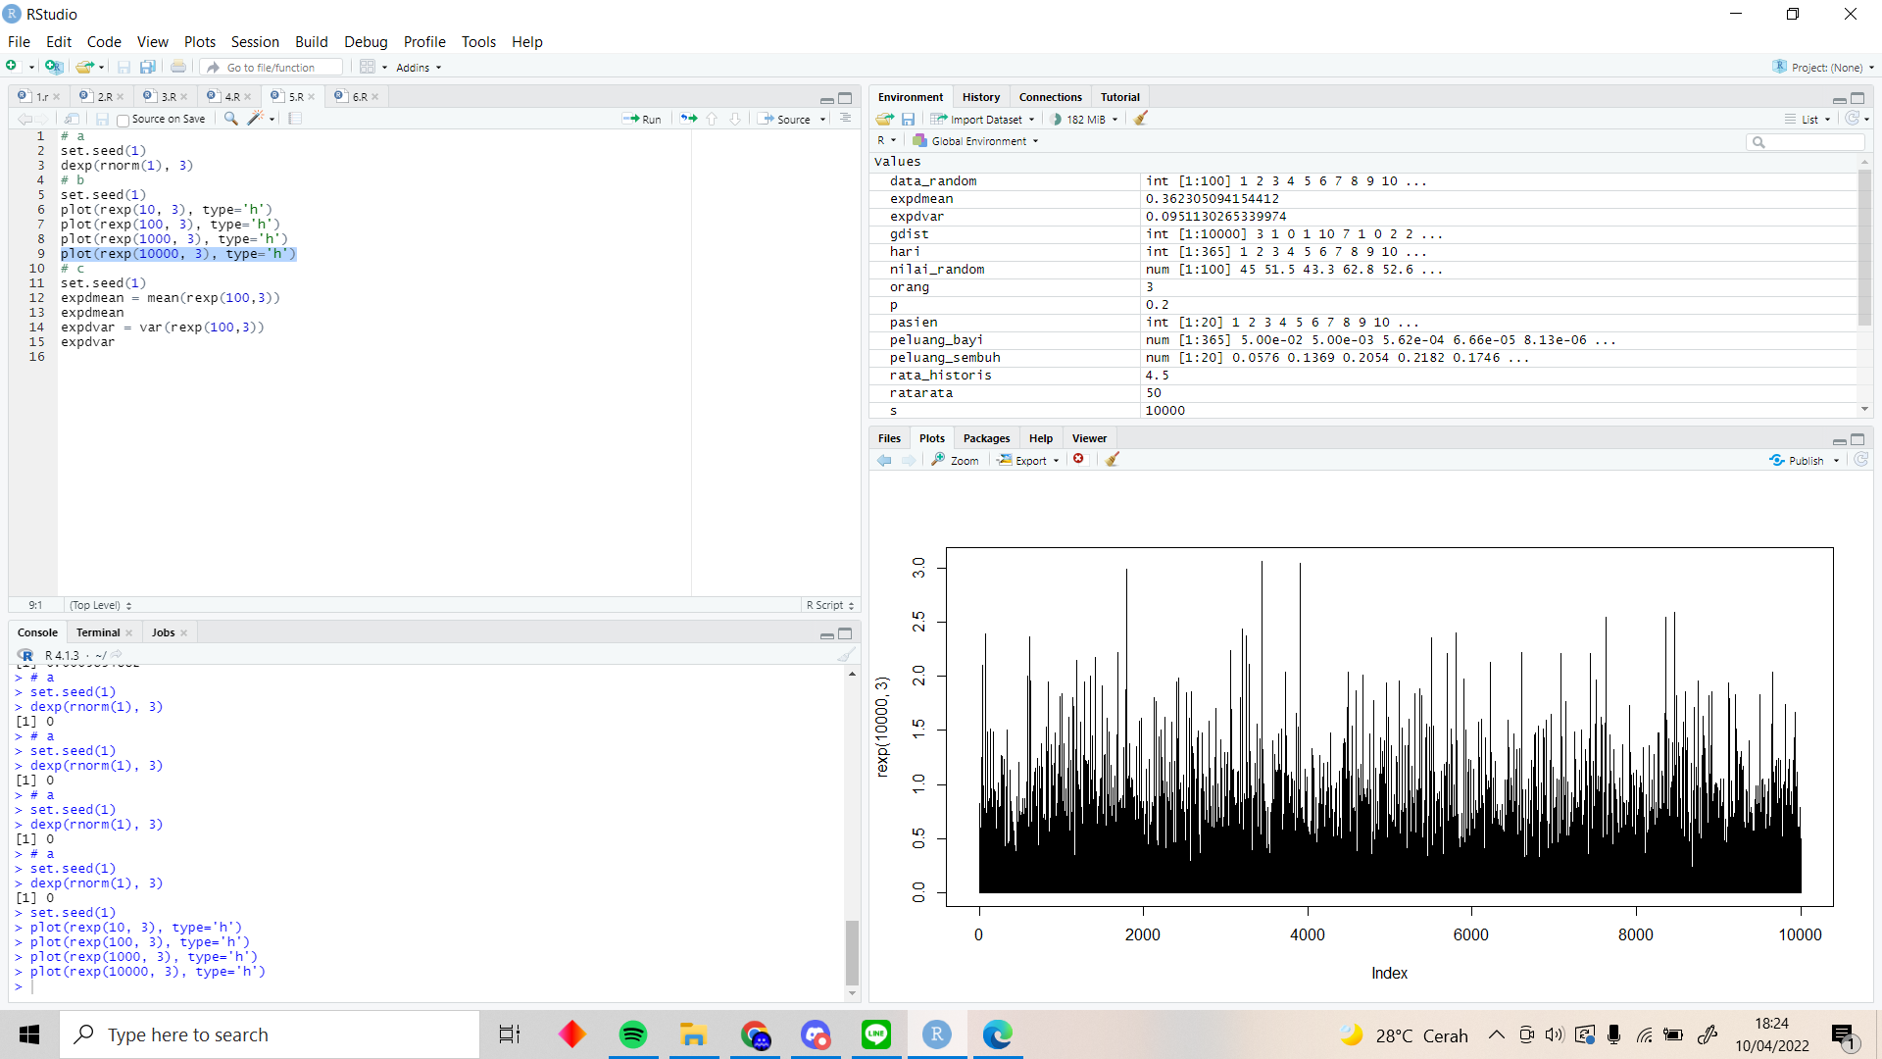Click the Environment pane vertical scrollbar
This screenshot has height=1059, width=1882.
[1864, 247]
